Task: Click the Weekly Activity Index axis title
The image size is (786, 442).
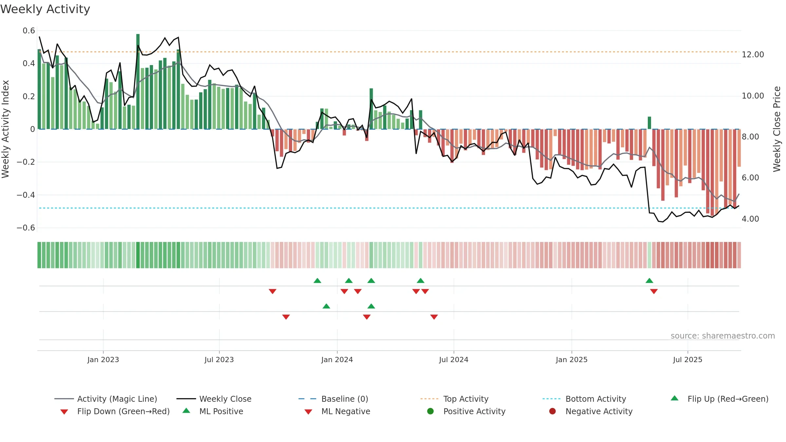Action: (5, 129)
